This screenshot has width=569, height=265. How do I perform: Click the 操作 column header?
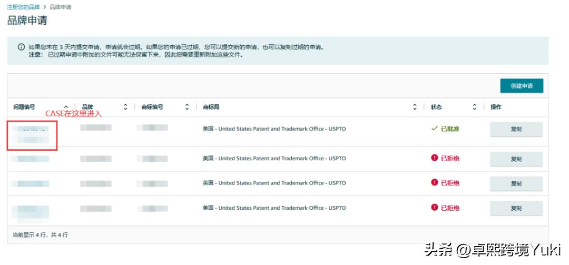coord(496,107)
